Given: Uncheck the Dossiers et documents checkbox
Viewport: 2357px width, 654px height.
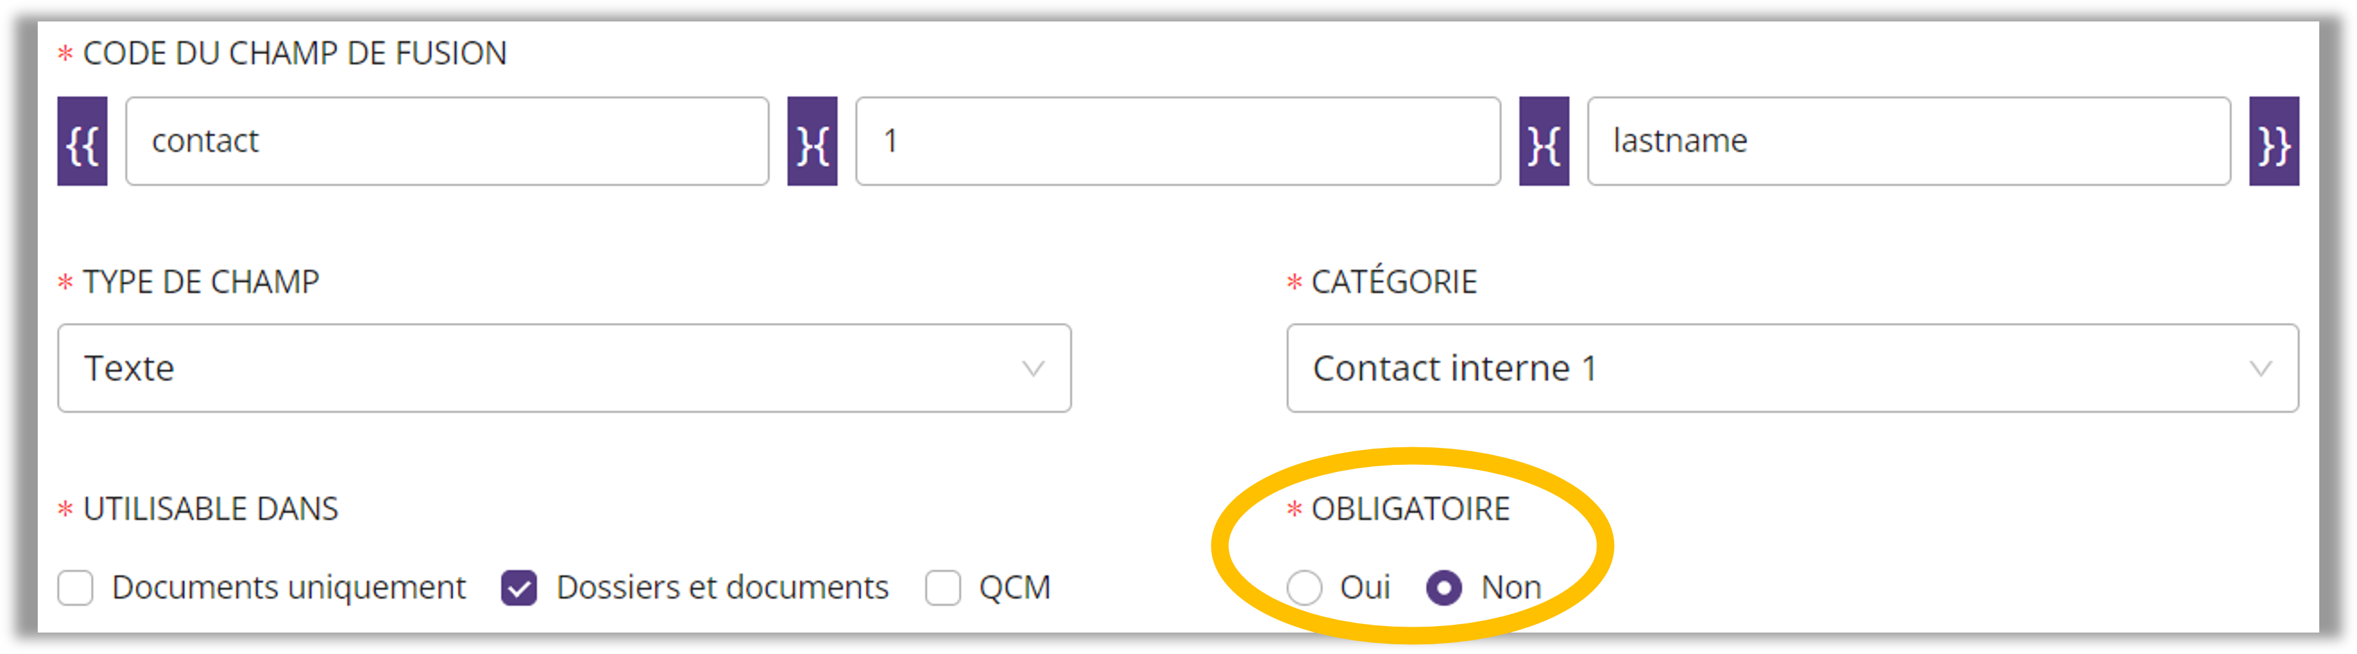Looking at the screenshot, I should [x=519, y=588].
